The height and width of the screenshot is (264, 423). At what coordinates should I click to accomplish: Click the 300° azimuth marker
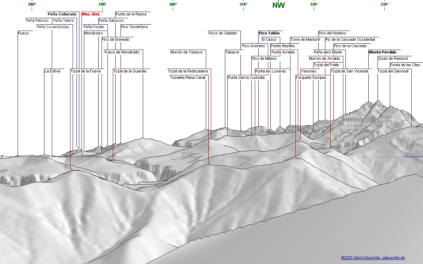coord(173,5)
